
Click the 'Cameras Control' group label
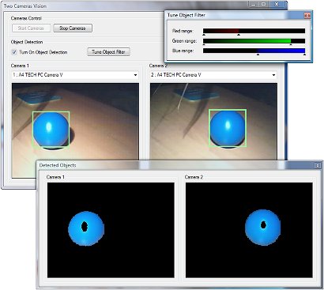[26, 18]
